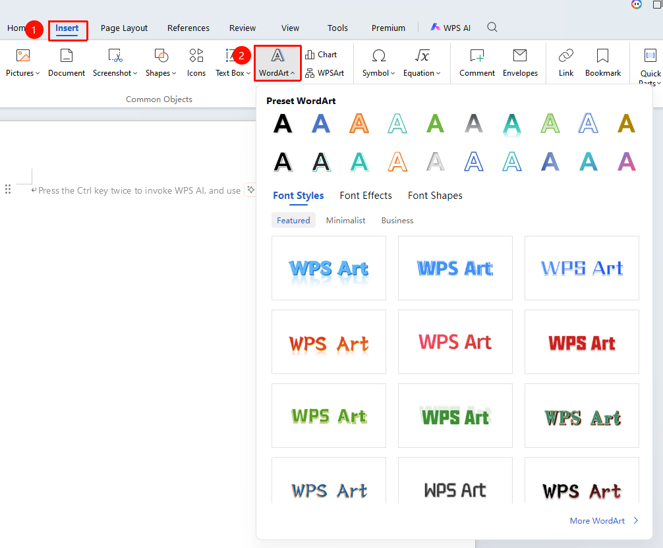
Task: Launch WPS AI from the tab bar
Action: [450, 28]
